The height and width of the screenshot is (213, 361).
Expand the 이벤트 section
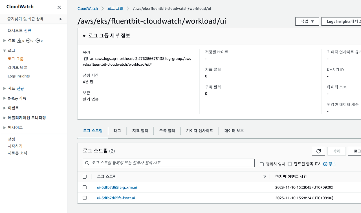pyautogui.click(x=4, y=108)
